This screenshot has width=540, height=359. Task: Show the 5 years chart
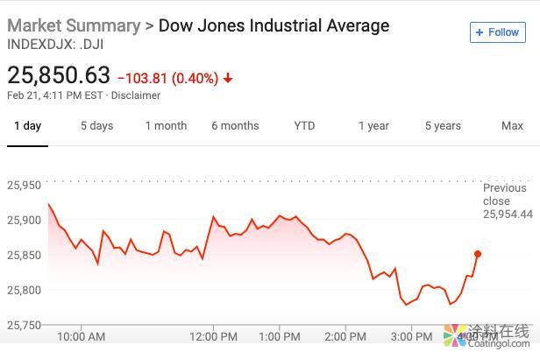pyautogui.click(x=443, y=126)
